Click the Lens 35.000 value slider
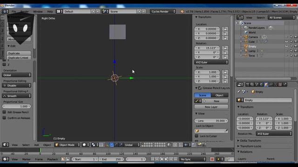Image resolution: width=298 pixels, height=167 pixels. click(x=211, y=121)
